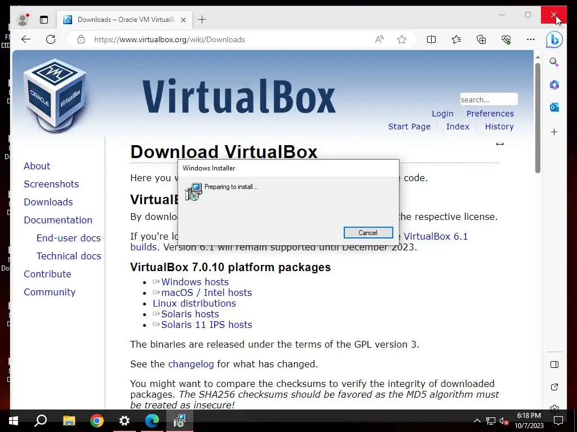
Task: Open Downloads in the left navigation
Action: [x=48, y=202]
